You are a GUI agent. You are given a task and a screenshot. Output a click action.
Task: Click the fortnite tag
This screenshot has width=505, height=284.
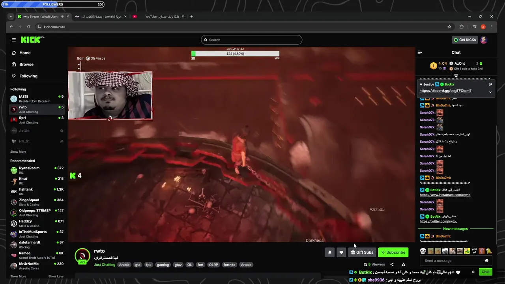(229, 265)
